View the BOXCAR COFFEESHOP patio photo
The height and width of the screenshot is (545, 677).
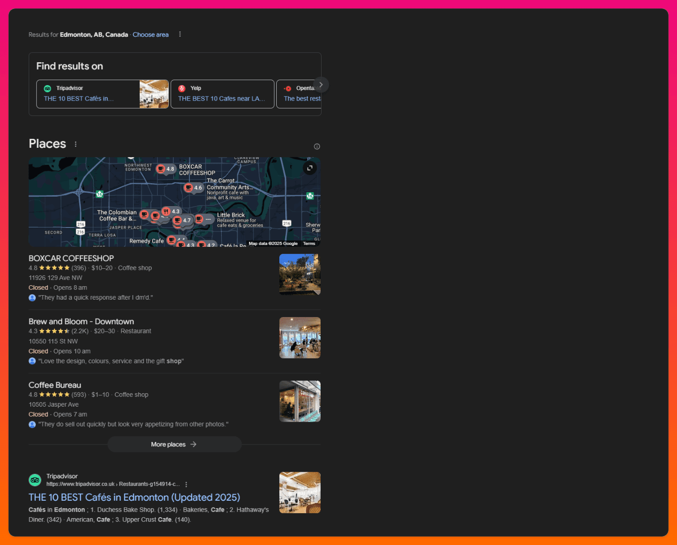pyautogui.click(x=300, y=274)
